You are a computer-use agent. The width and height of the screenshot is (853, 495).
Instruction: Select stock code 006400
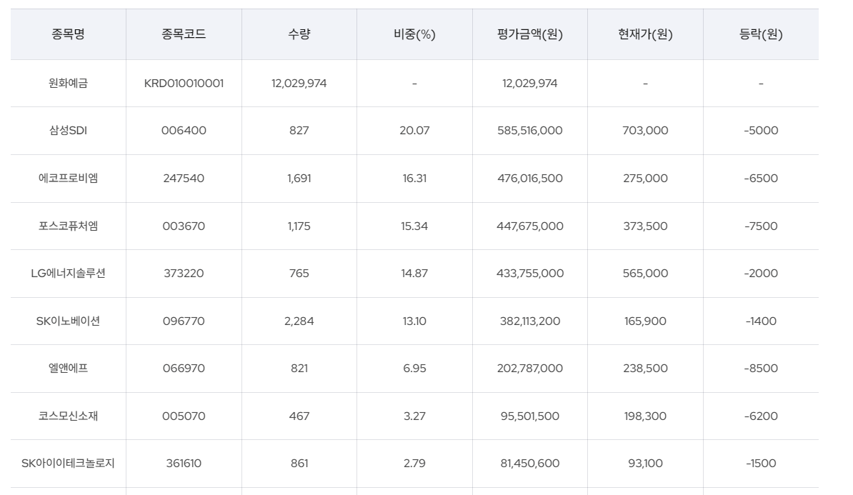pyautogui.click(x=184, y=131)
